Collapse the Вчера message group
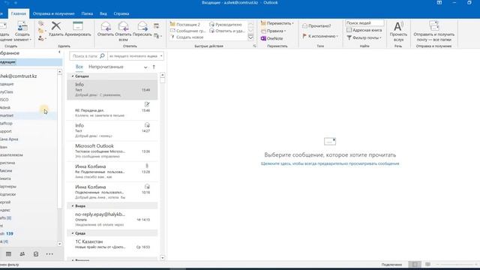The width and height of the screenshot is (480, 270). coord(73,206)
